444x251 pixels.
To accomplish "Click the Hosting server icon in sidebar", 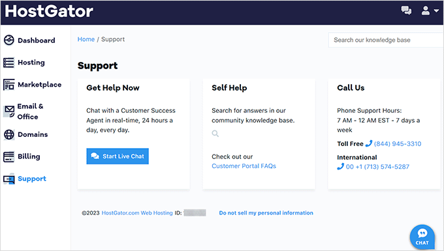I will [8, 63].
